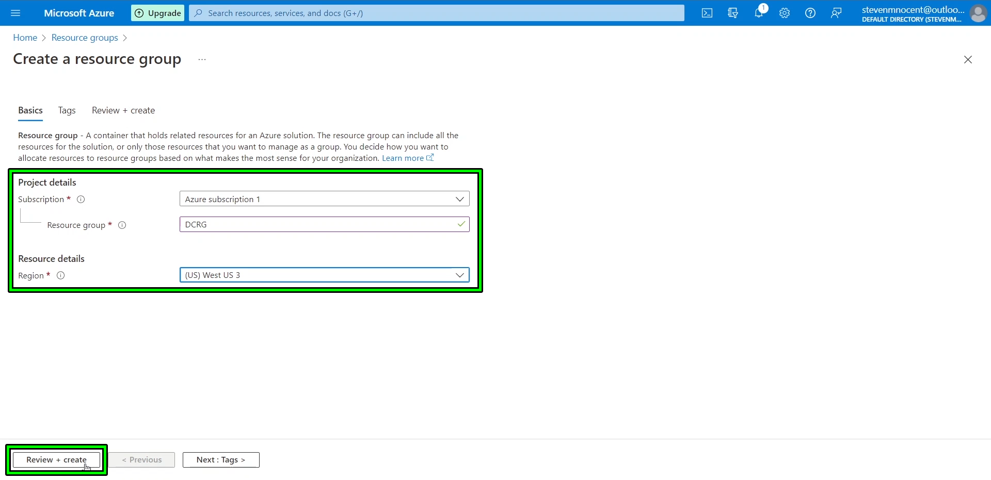Open the ellipsis menu beside the page title
Screen dimensions: 991x480
coord(201,59)
